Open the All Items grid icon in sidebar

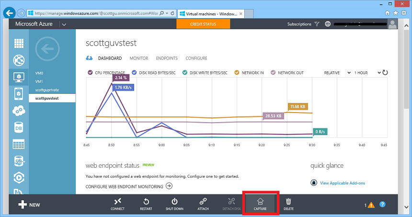[x=19, y=43]
